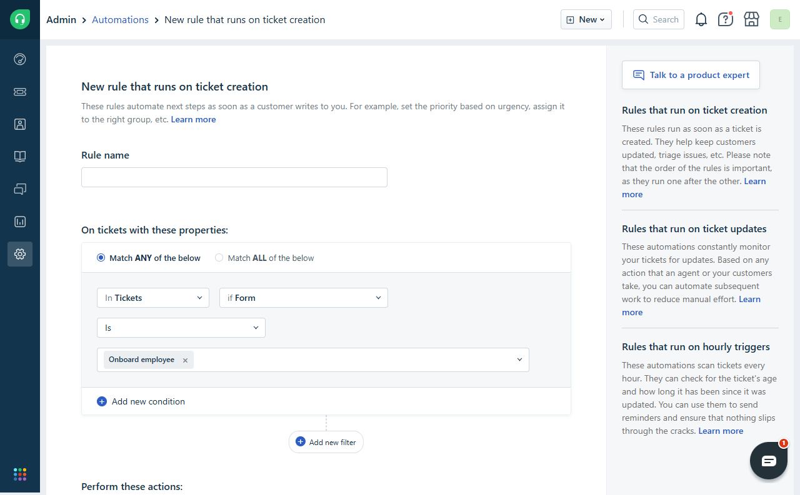This screenshot has height=495, width=800.
Task: Remove the Onboard employee tag
Action: pyautogui.click(x=185, y=360)
